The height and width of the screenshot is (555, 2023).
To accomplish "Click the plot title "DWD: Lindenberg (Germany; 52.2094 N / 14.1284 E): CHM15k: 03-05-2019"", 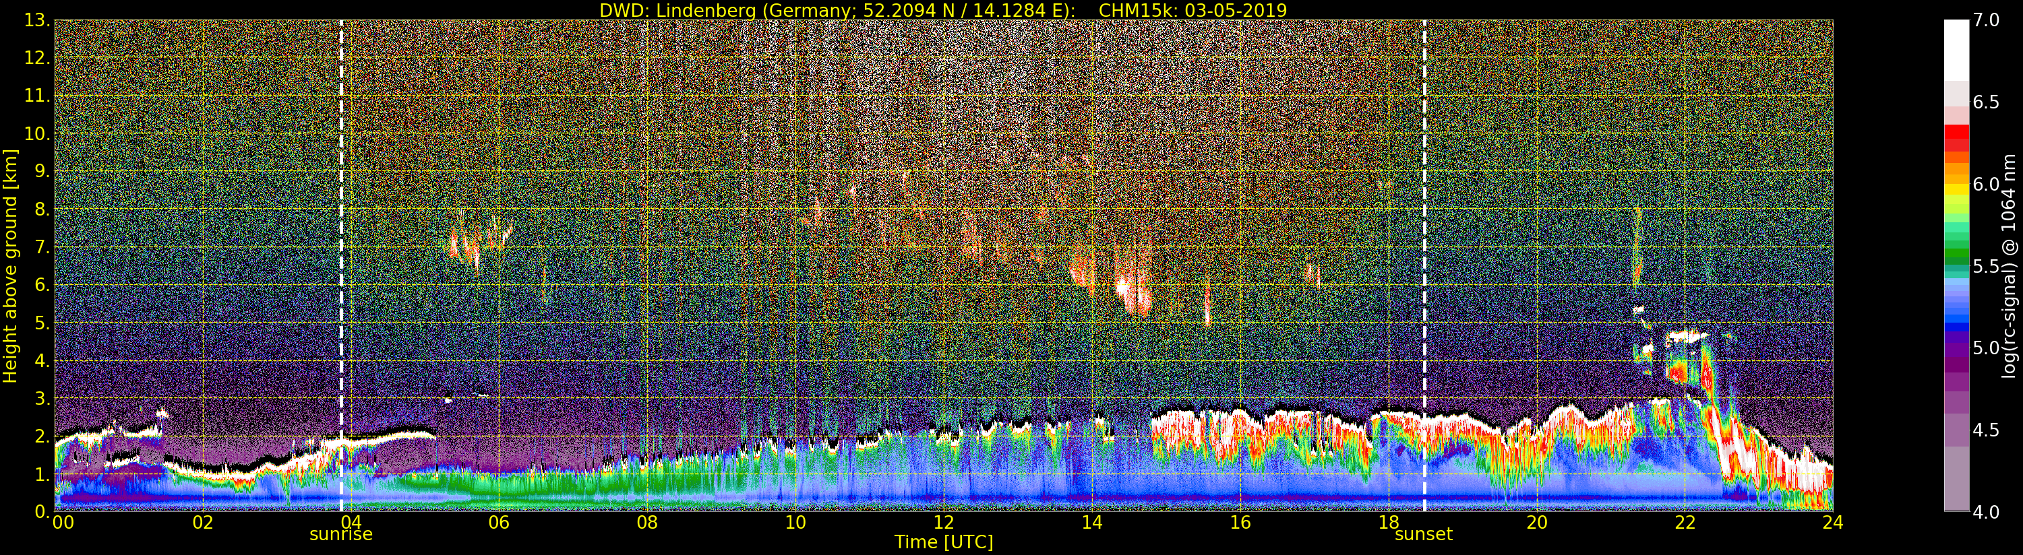I will click(x=943, y=10).
